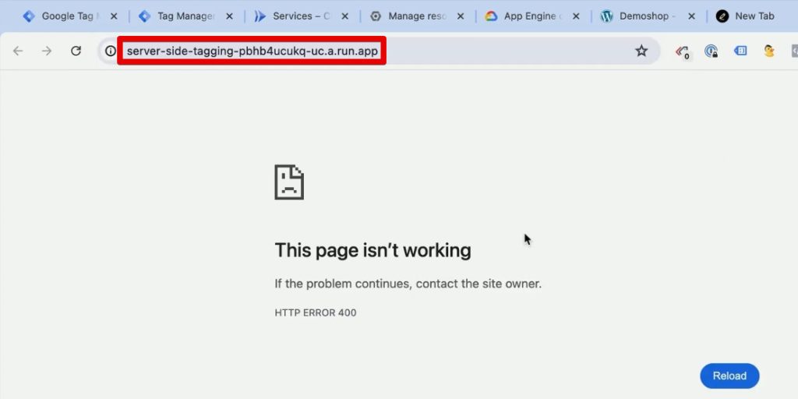Click the browser back arrow
This screenshot has height=399, width=798.
point(18,51)
